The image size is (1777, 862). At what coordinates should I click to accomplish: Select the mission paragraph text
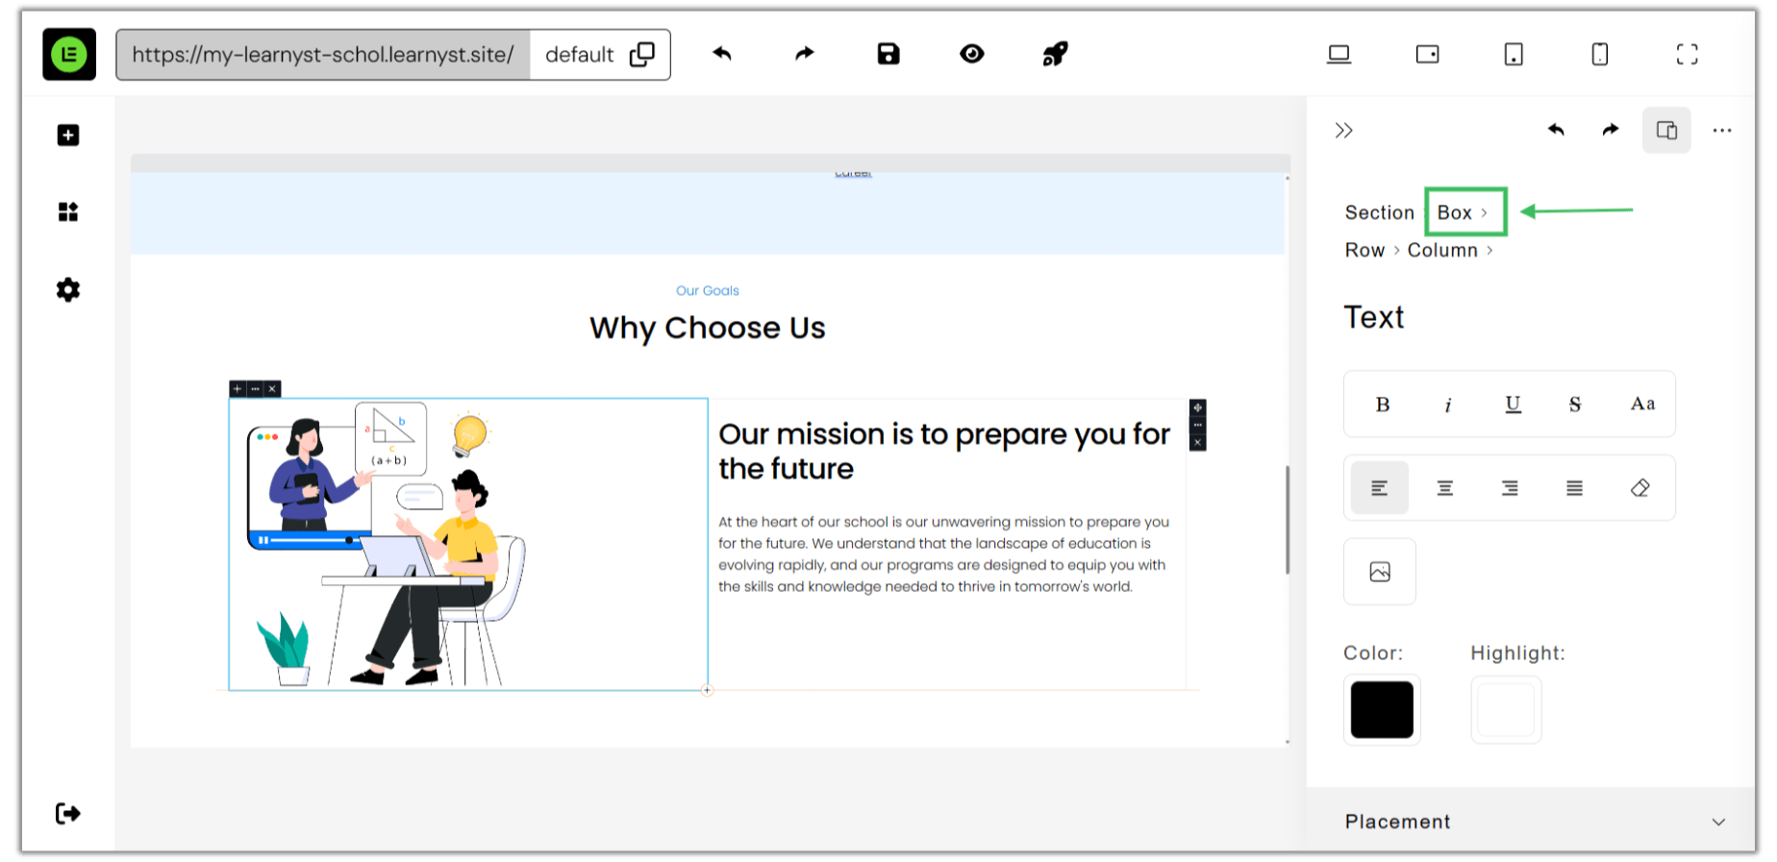pyautogui.click(x=944, y=554)
